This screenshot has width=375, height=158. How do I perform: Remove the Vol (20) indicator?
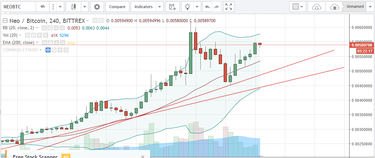(45, 36)
